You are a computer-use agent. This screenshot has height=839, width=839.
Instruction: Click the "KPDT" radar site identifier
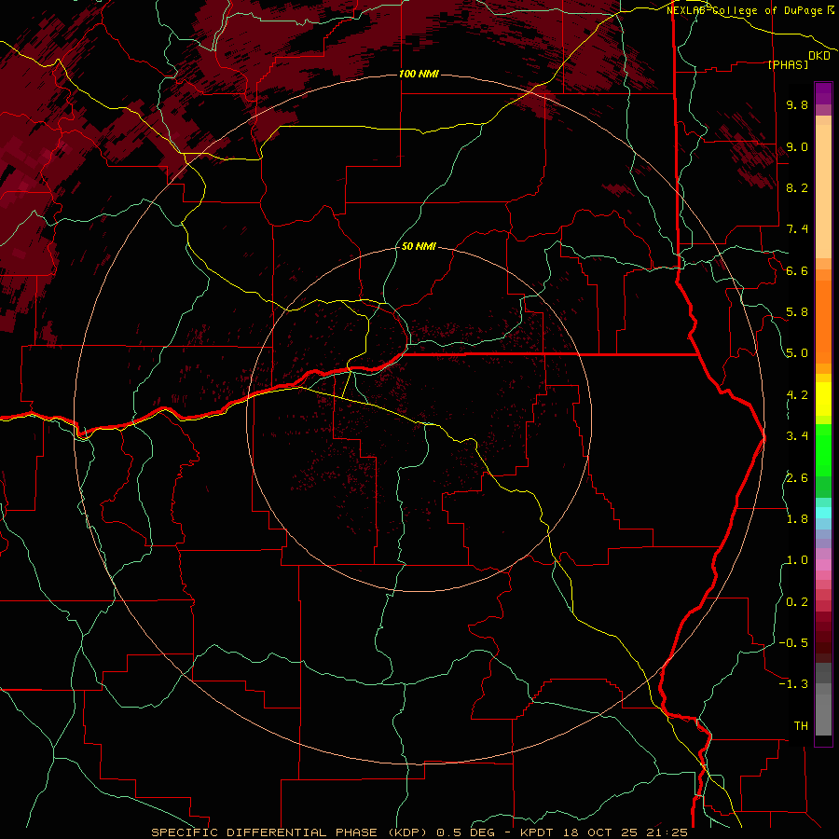[539, 832]
